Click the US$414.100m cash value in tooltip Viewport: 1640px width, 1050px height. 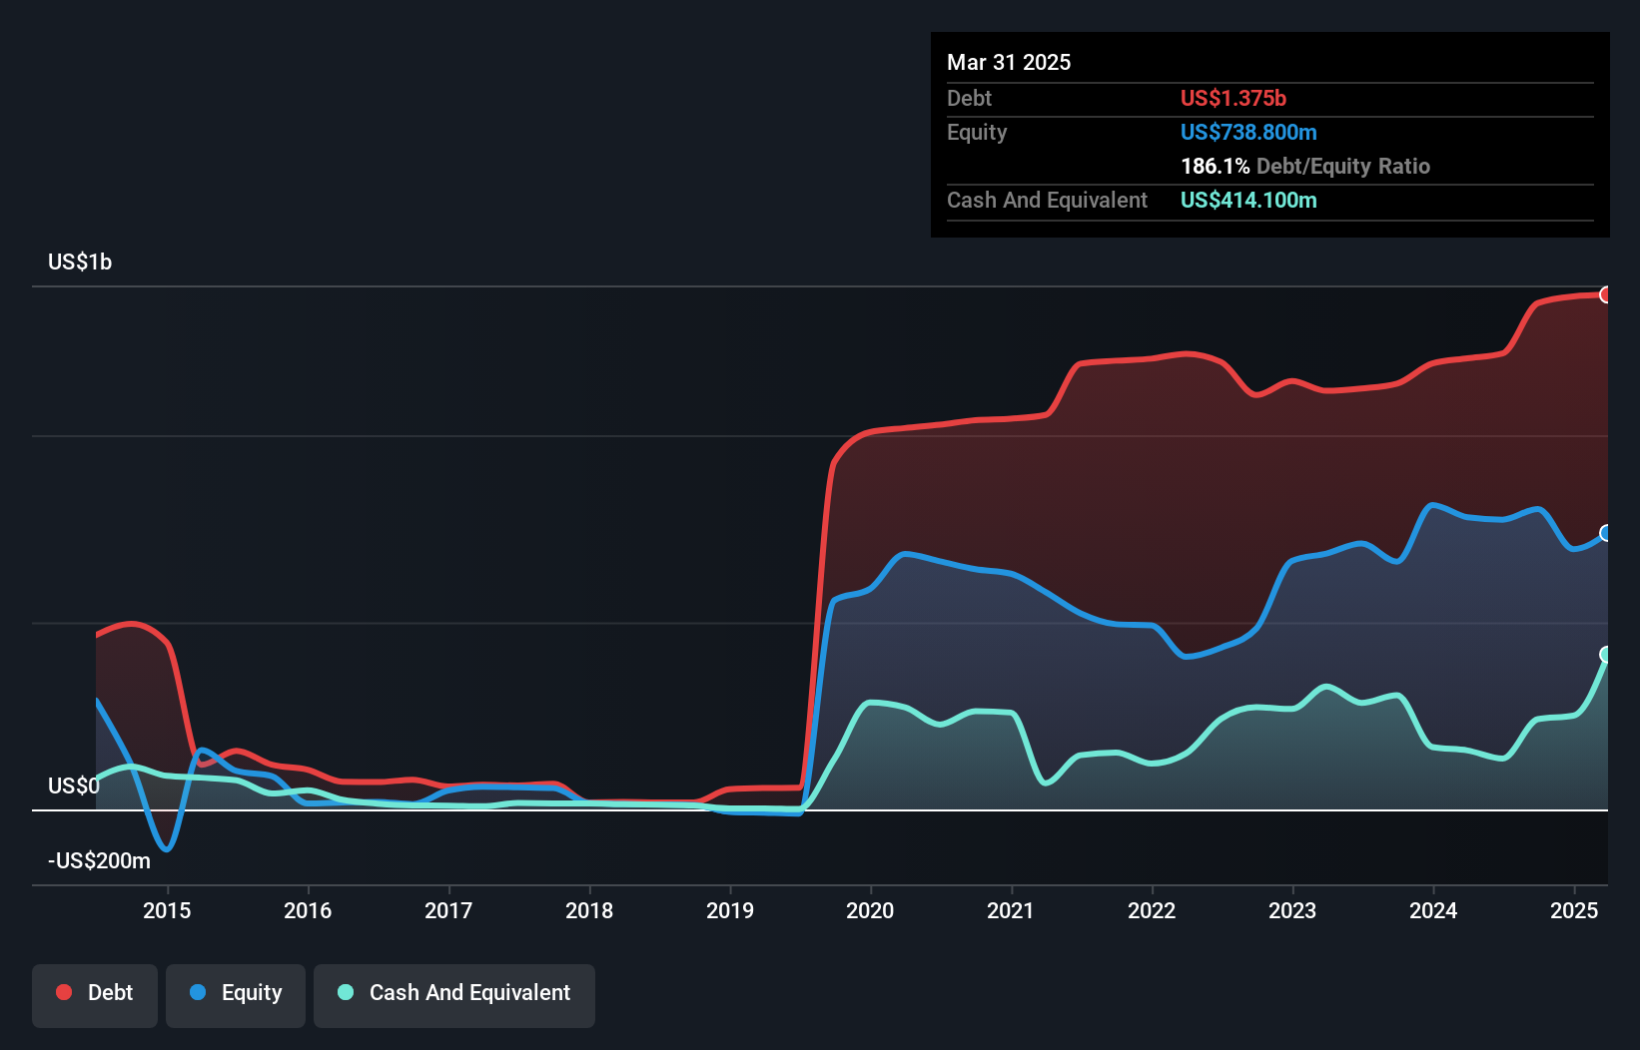pos(1248,200)
